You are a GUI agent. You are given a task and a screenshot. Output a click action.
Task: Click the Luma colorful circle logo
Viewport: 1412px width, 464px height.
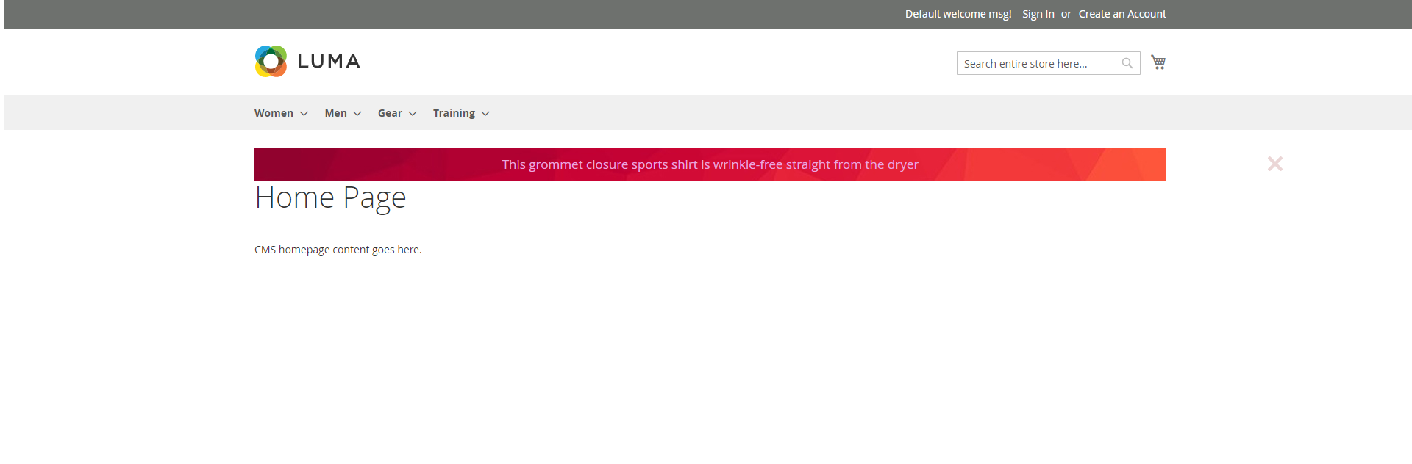click(271, 62)
